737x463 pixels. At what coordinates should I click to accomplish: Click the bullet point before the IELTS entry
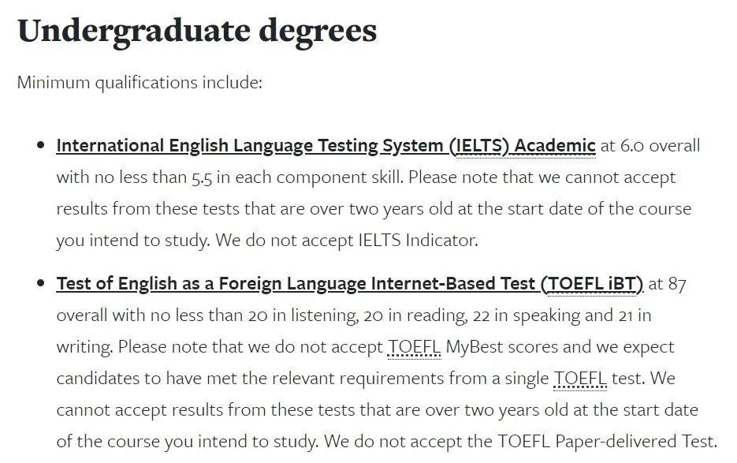point(40,146)
